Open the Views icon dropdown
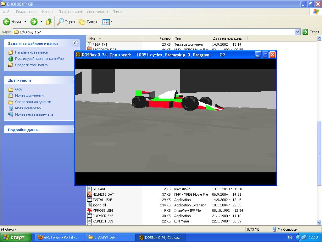This screenshot has width=322, height=242. point(107,22)
